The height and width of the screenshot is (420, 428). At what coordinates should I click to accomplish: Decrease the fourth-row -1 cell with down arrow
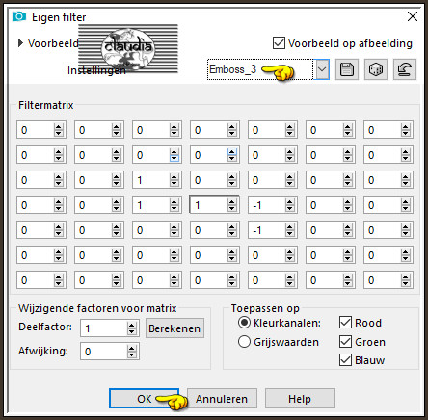coord(290,208)
